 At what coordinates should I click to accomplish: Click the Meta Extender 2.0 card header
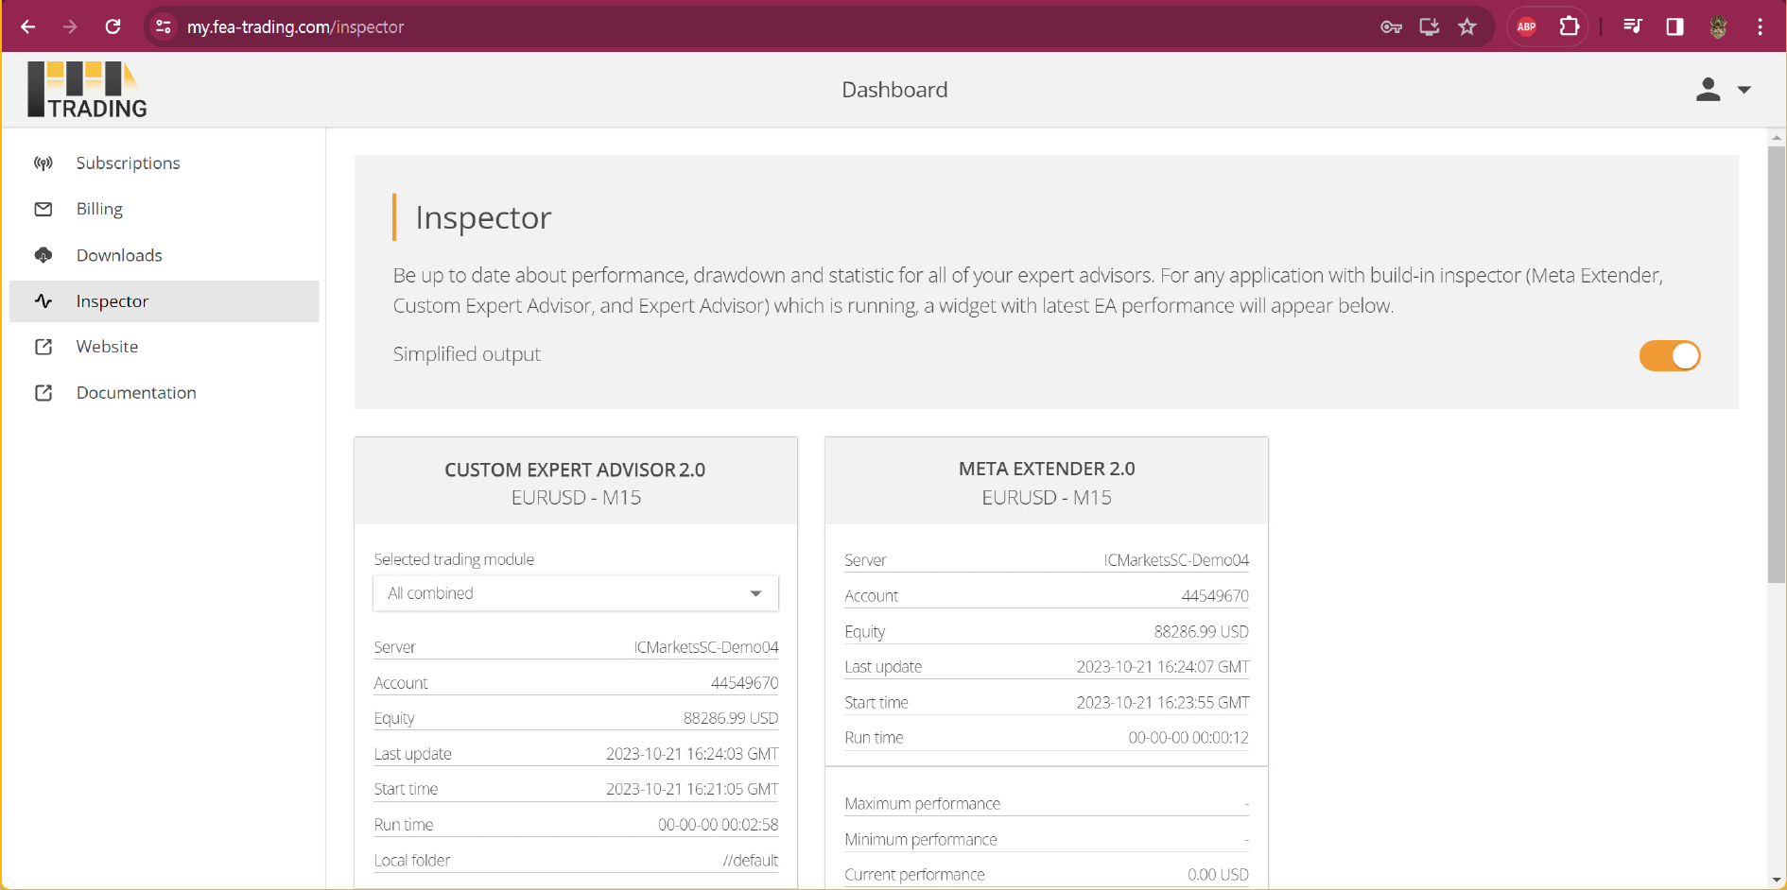pyautogui.click(x=1047, y=482)
